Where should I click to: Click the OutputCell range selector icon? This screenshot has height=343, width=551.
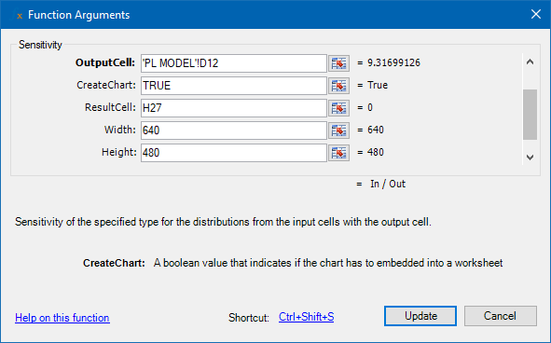[338, 63]
